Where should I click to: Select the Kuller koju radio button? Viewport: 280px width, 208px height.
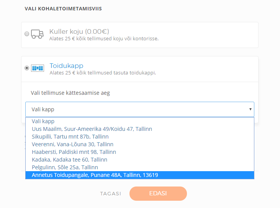point(27,34)
